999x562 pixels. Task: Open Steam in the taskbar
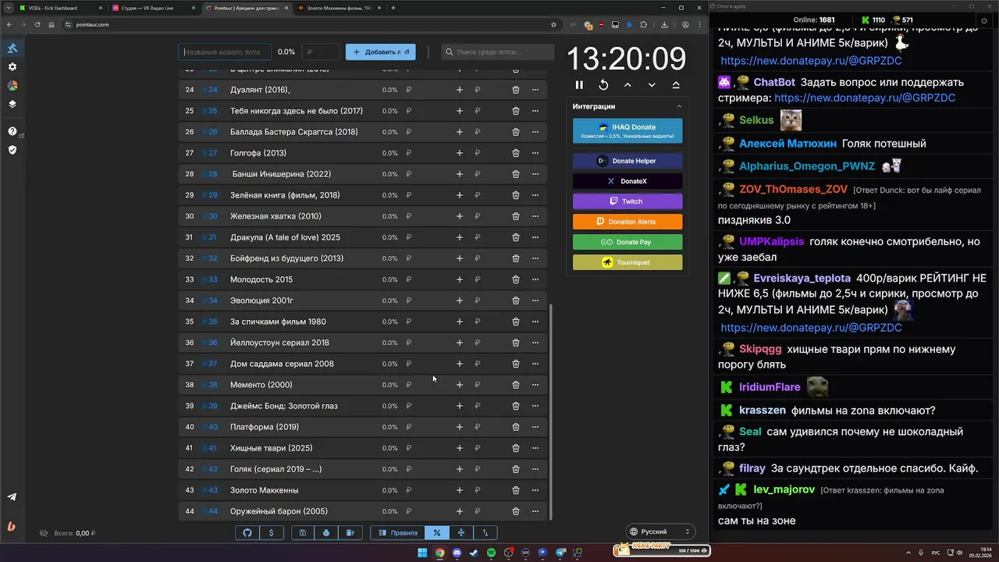point(474,553)
